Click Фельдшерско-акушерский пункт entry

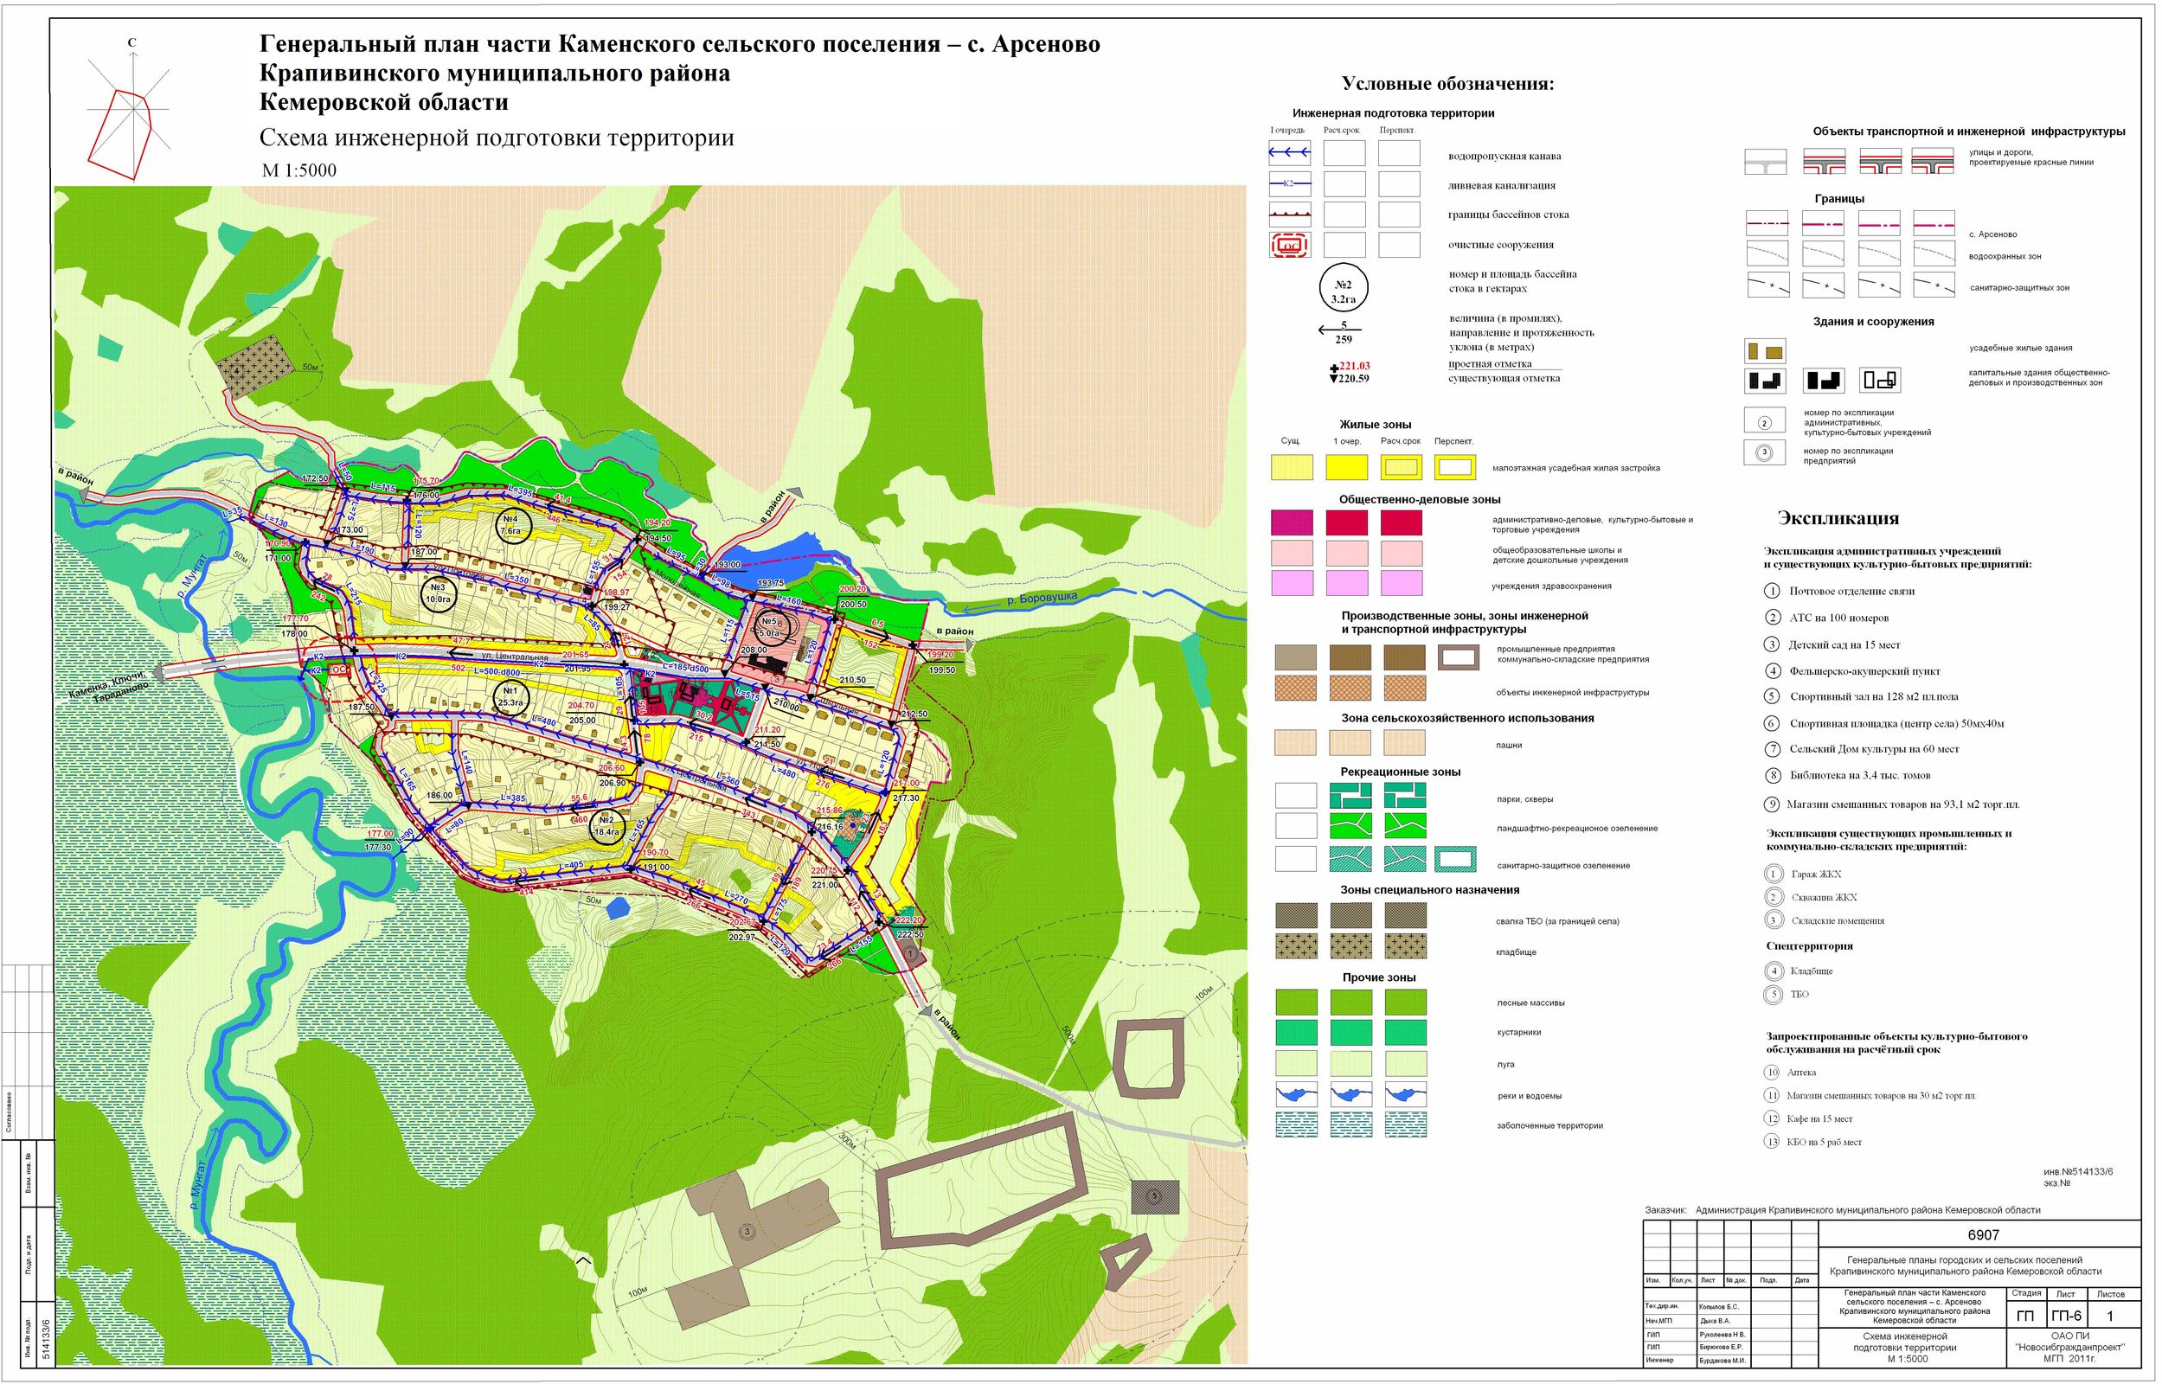coord(1853,671)
